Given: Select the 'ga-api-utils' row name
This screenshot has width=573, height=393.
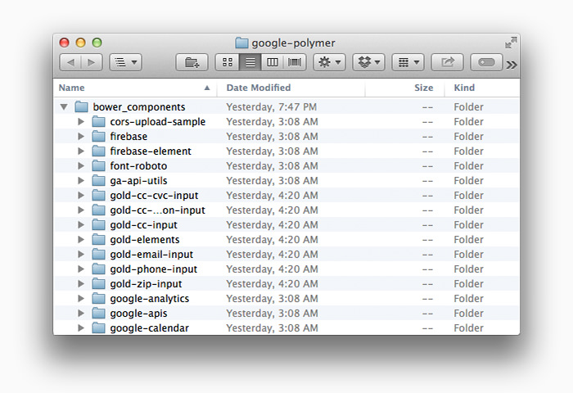Looking at the screenshot, I should [x=138, y=181].
